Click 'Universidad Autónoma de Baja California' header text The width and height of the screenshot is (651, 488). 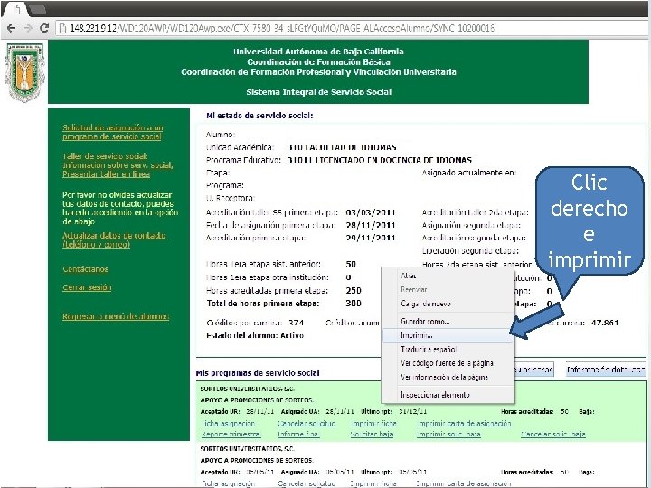pyautogui.click(x=318, y=52)
